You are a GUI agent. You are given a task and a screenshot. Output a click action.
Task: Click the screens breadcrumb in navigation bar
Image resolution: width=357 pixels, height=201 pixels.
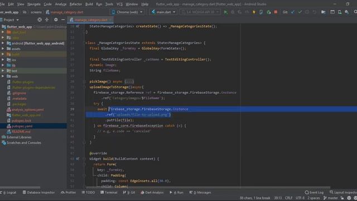coord(36,12)
